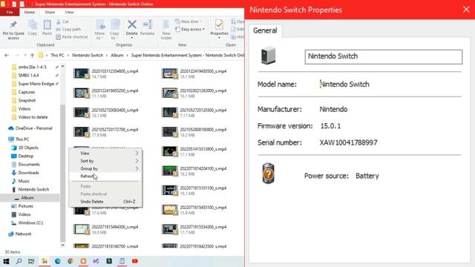Switch to the View ribbon tab
The height and width of the screenshot is (267, 475).
pyautogui.click(x=69, y=12)
